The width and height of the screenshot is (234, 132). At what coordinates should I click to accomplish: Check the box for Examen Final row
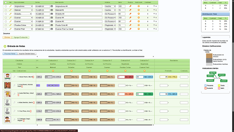[x=6, y=29]
